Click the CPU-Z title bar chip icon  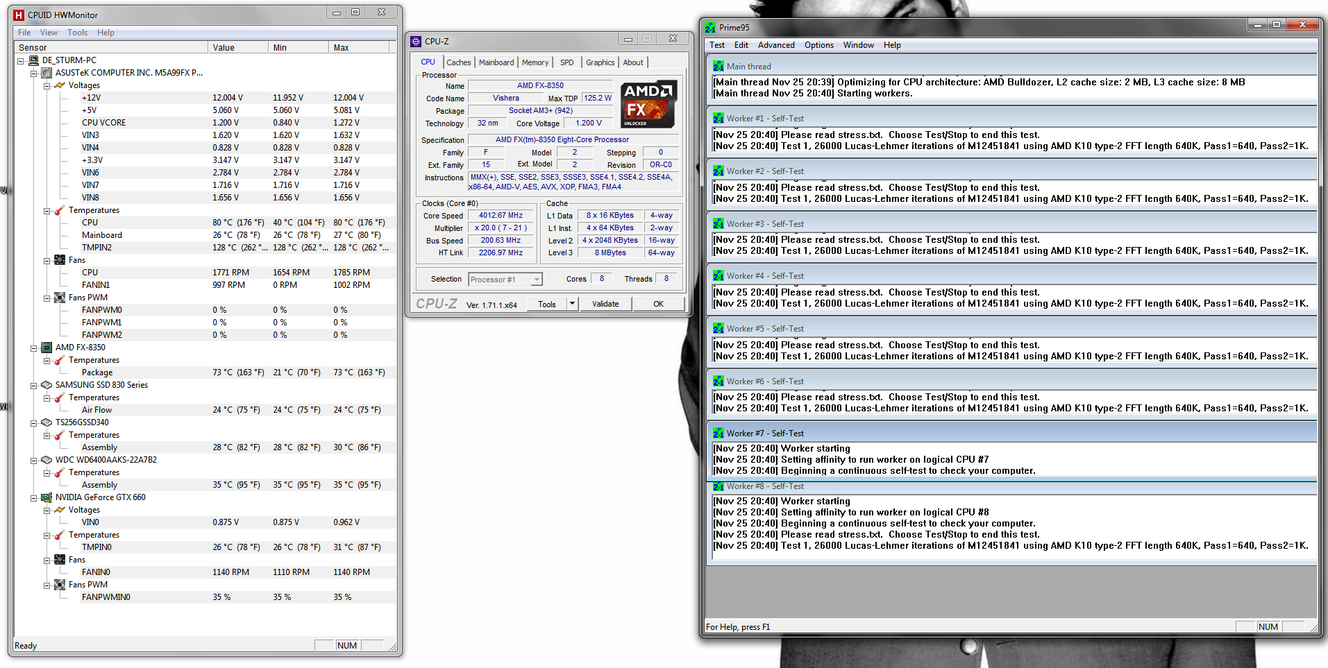416,42
